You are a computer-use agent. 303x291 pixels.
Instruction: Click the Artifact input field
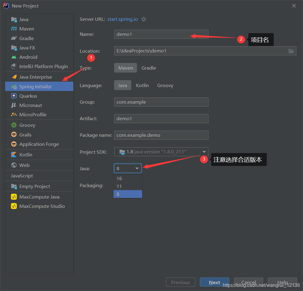(x=161, y=119)
